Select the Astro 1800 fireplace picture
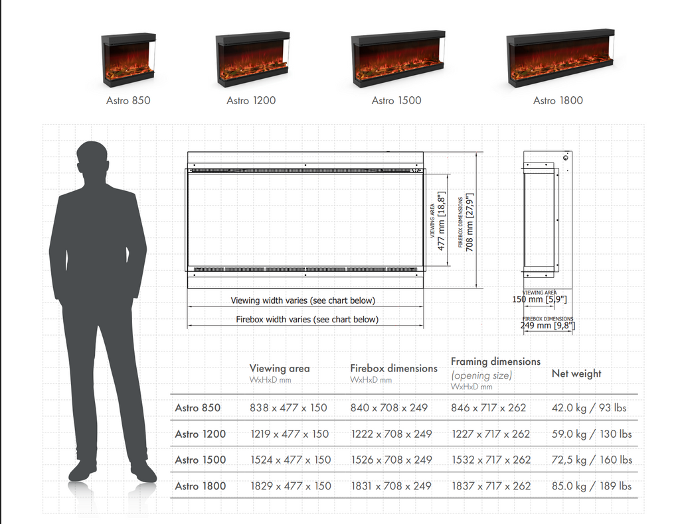Image resolution: width=680 pixels, height=524 pixels. coord(558,58)
